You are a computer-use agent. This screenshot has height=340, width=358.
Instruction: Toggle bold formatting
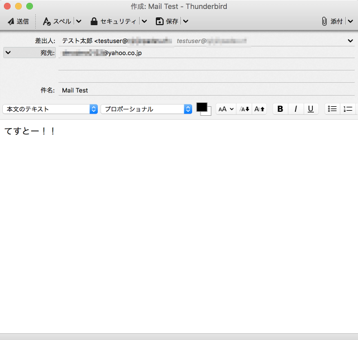pos(280,109)
